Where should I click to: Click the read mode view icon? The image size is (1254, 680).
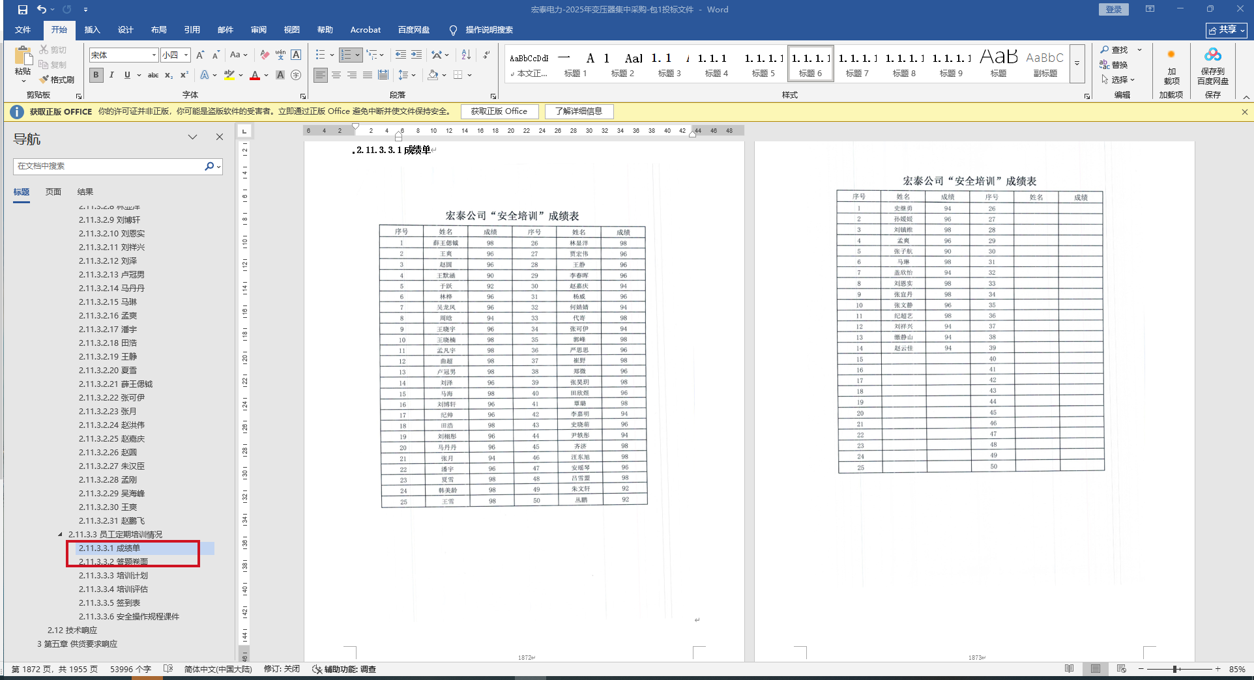1069,669
